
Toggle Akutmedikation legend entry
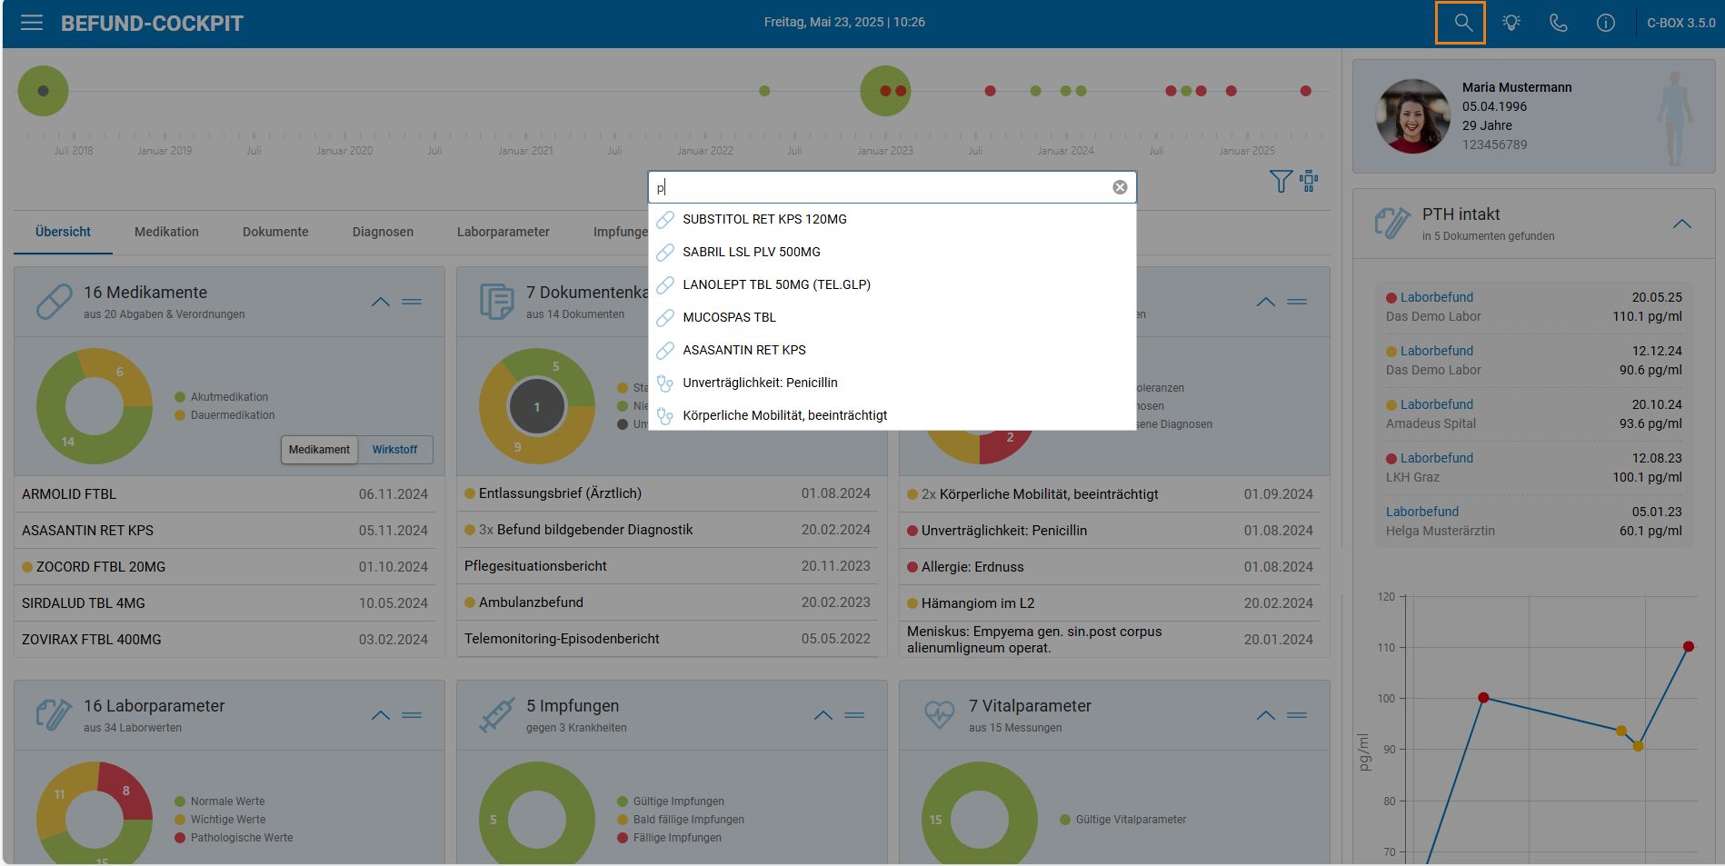[222, 397]
